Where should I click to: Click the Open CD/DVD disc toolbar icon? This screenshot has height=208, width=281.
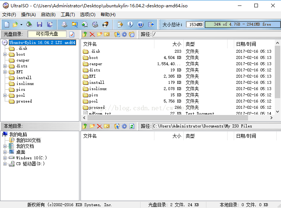coord(29,25)
